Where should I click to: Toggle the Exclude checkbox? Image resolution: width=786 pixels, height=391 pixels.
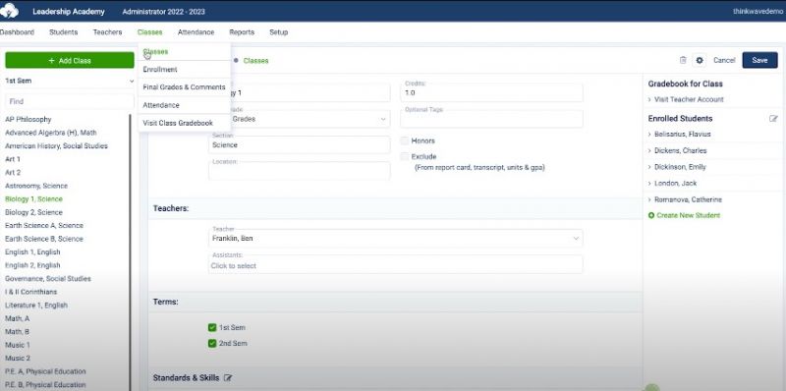[405, 156]
